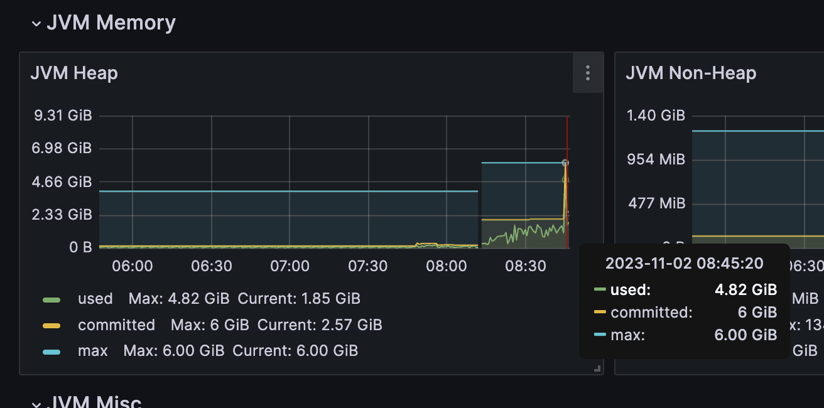Image resolution: width=824 pixels, height=408 pixels.
Task: Toggle the 'committed' series in the legend
Action: 116,325
